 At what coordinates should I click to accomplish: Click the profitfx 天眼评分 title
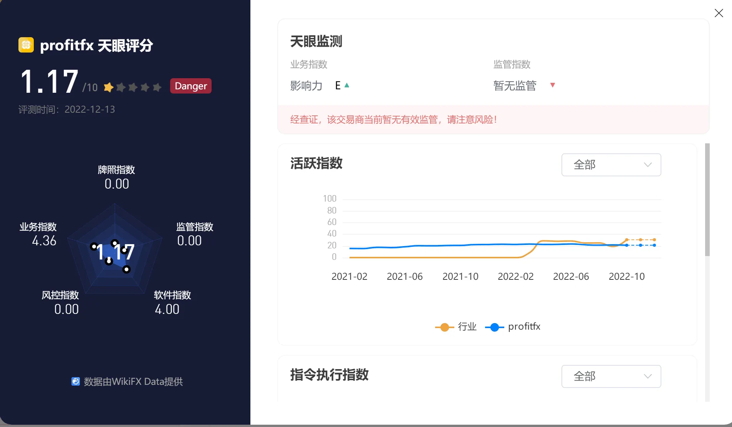(x=96, y=45)
